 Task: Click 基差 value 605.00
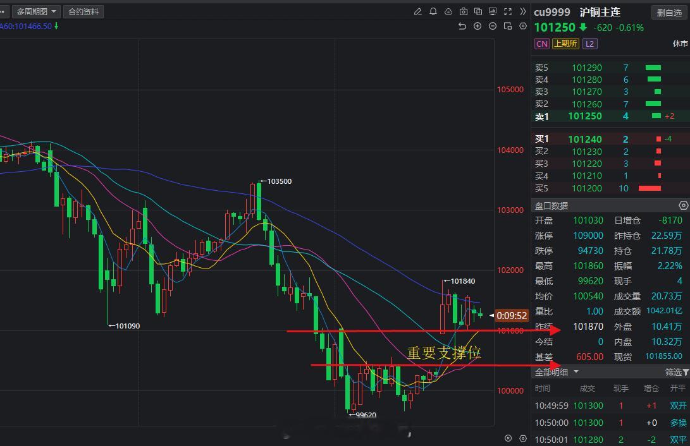point(589,357)
